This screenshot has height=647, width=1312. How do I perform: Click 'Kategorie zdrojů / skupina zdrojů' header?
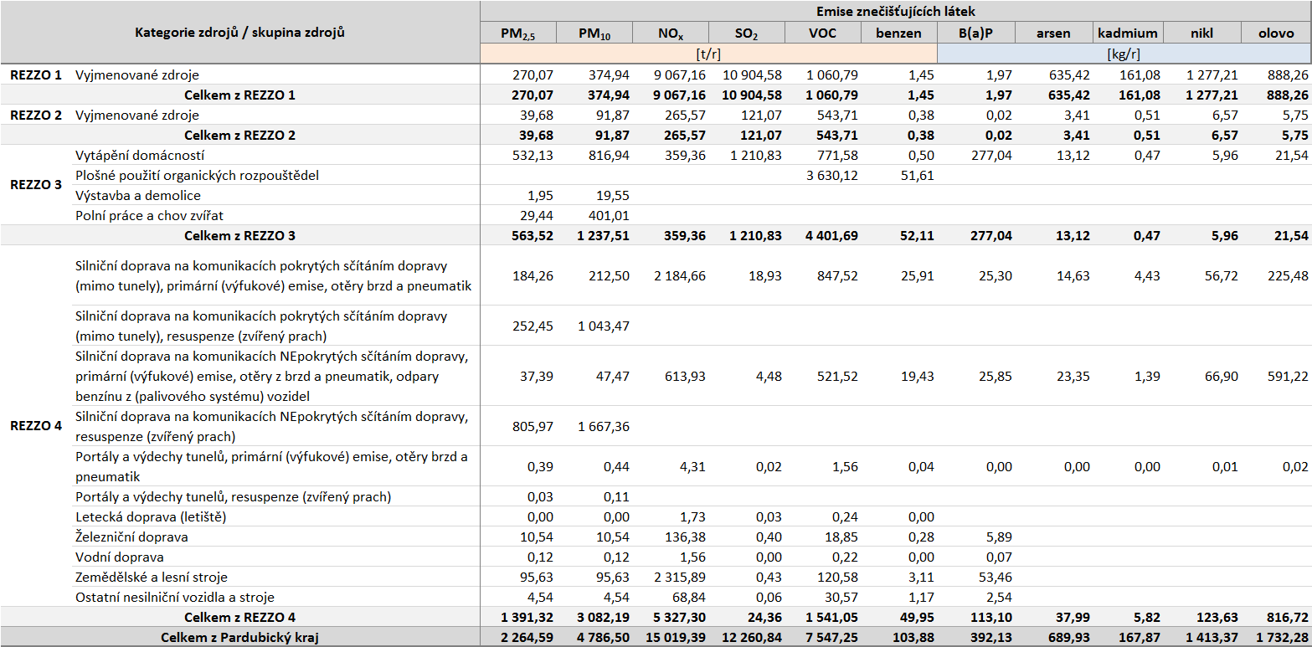pyautogui.click(x=240, y=33)
